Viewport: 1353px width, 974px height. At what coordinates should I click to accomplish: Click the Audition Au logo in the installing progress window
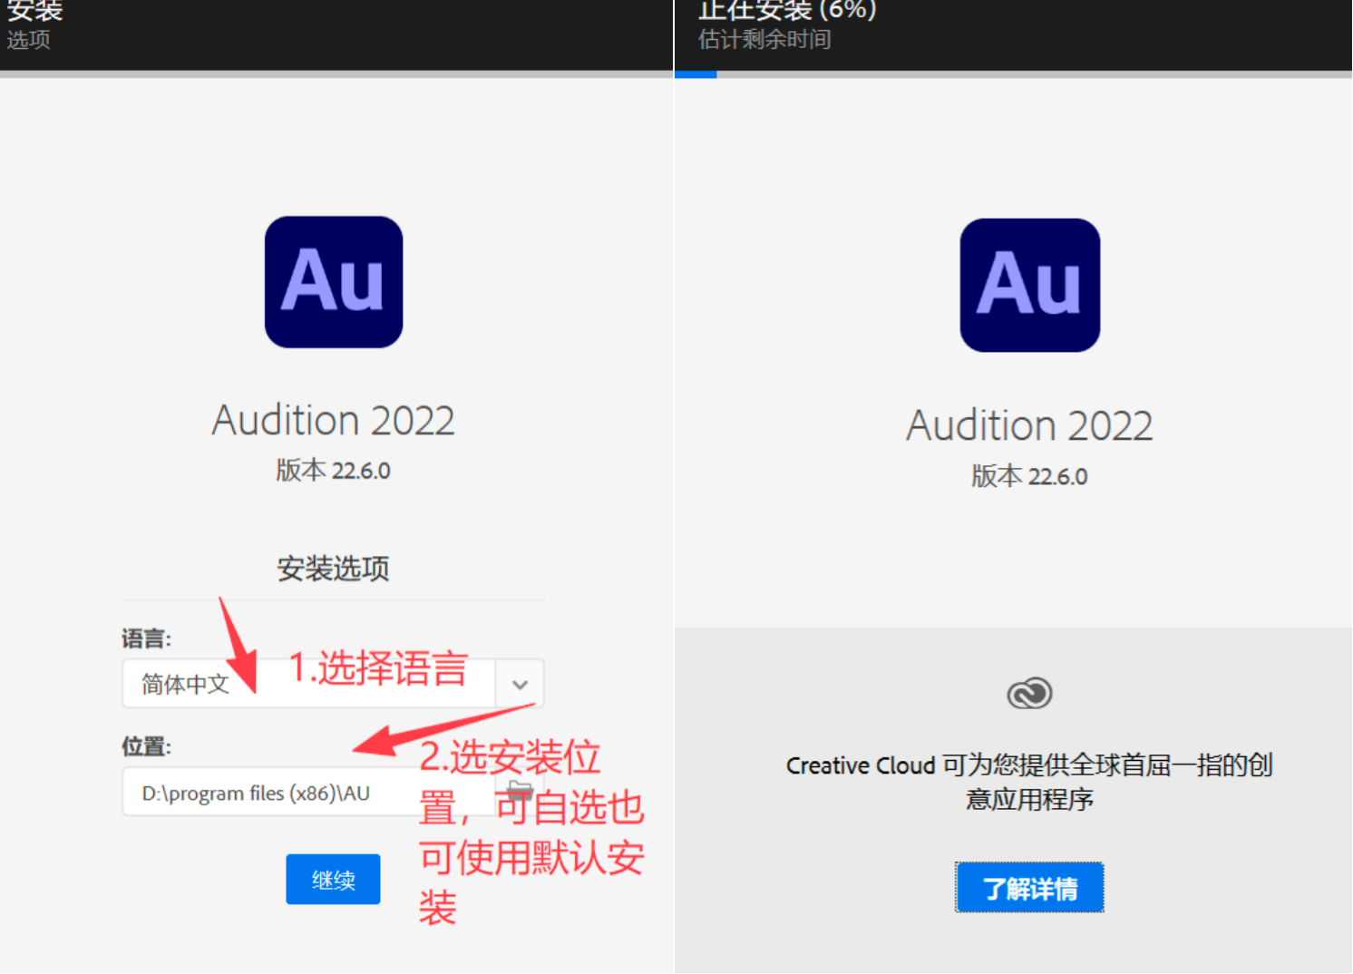[x=1030, y=285]
